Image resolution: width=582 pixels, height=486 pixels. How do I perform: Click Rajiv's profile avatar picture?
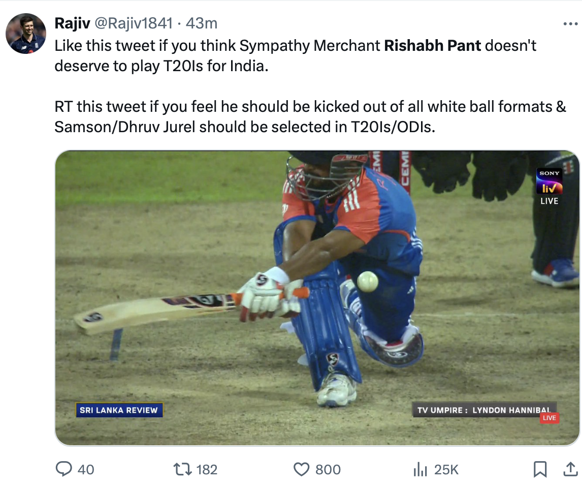click(x=26, y=34)
